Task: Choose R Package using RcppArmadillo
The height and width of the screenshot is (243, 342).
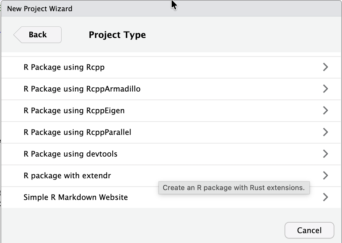Action: 82,89
